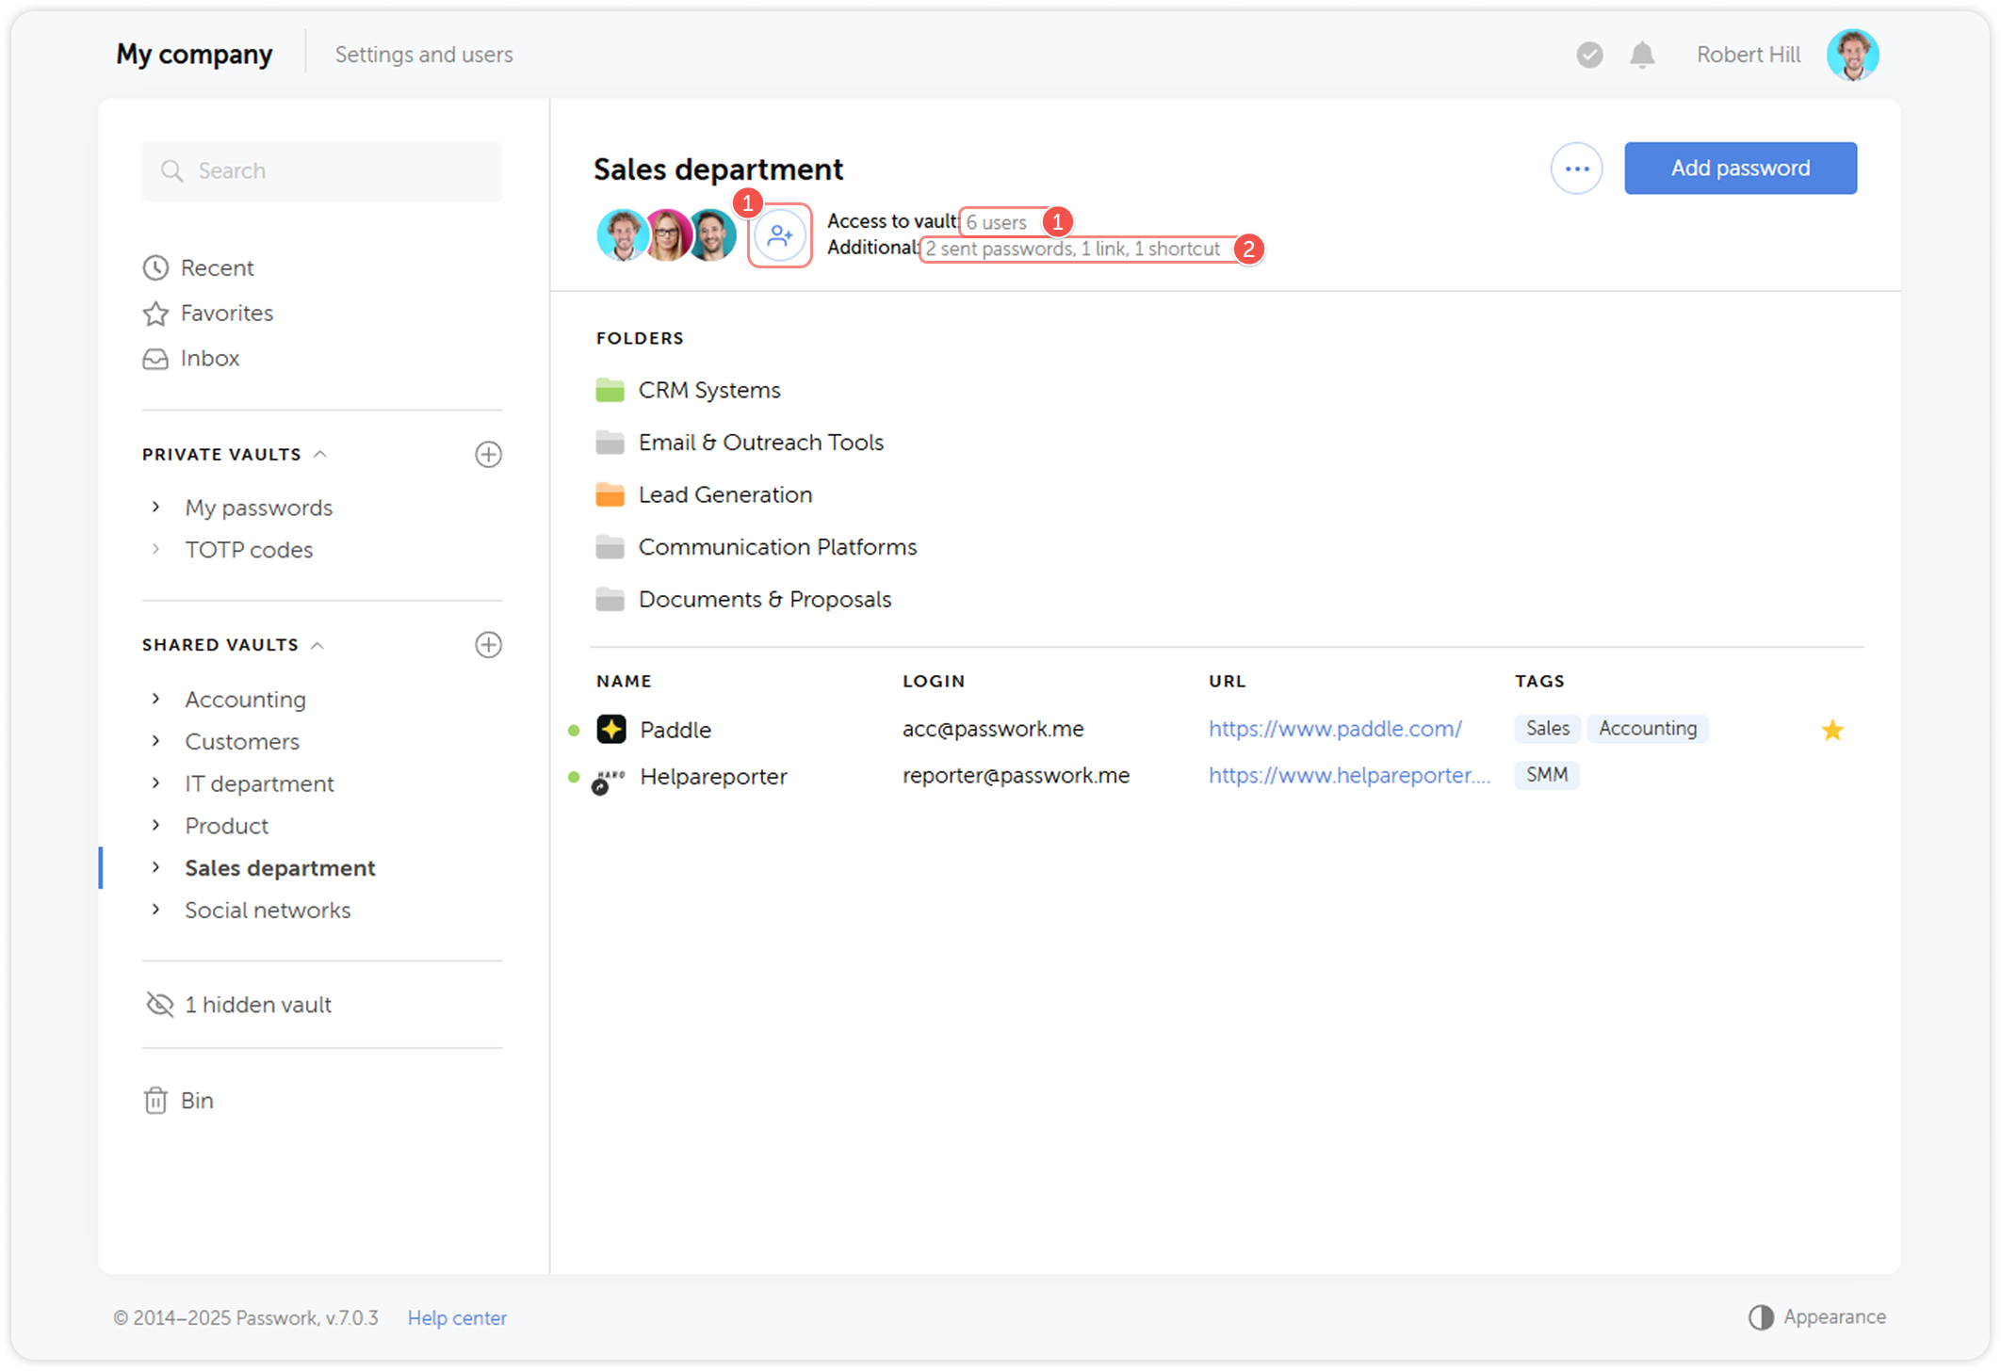Open the Bin trash icon

[155, 1101]
